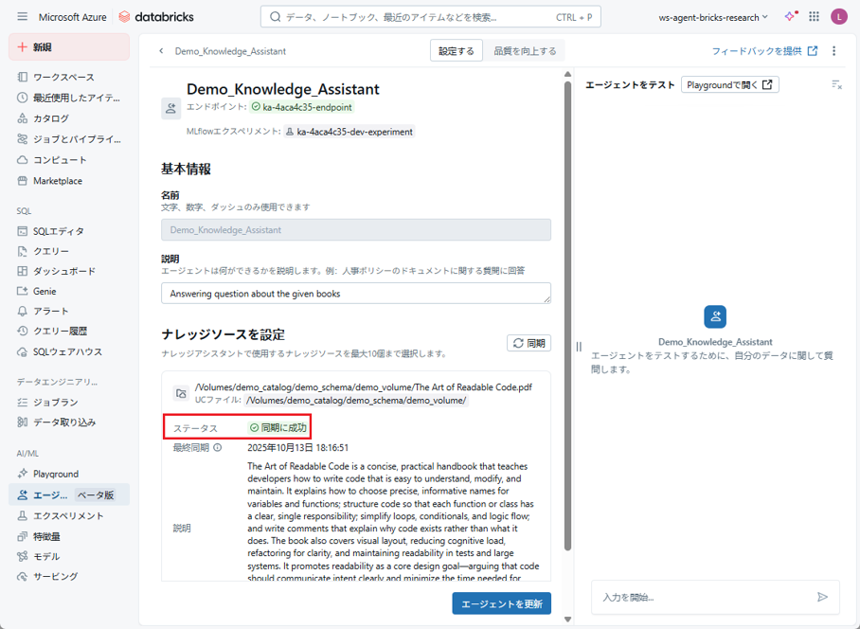860x629 pixels.
Task: Open the kebab menu beside フィードバックを提供
Action: 834,51
